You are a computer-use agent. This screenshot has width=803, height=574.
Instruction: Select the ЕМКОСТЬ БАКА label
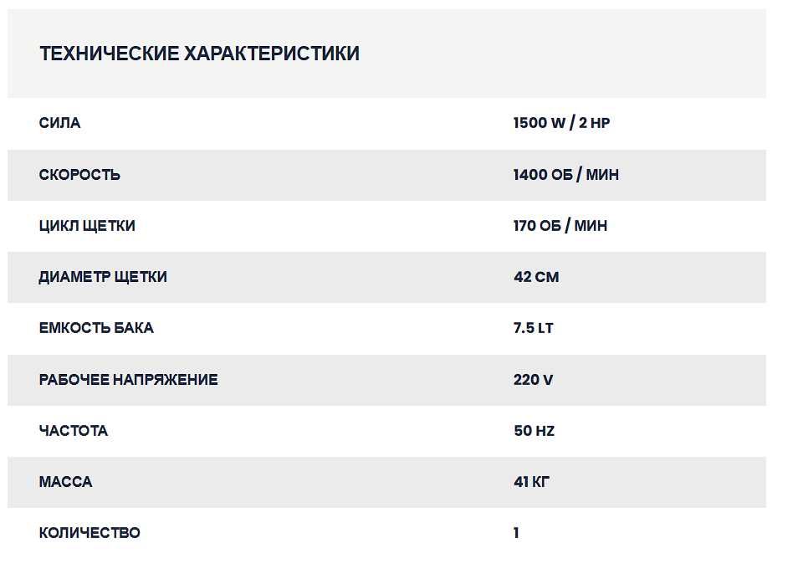point(96,328)
